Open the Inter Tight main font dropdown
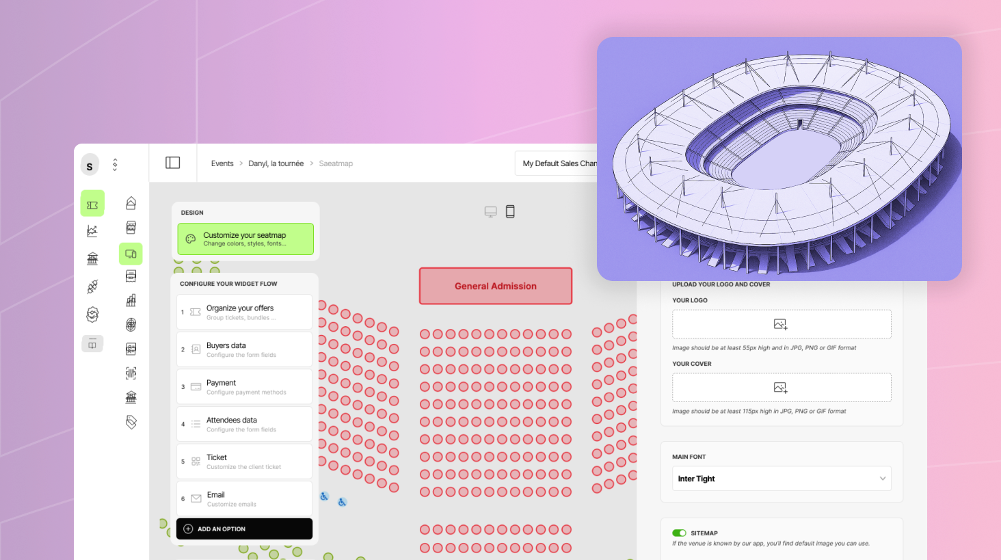This screenshot has width=1001, height=560. [781, 479]
